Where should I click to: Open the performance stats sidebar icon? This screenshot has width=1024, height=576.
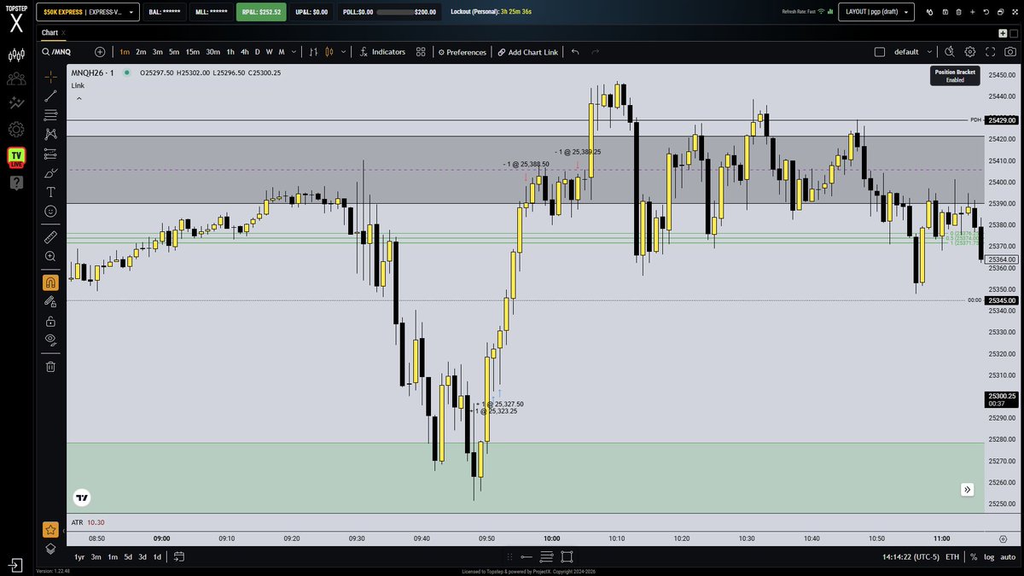[x=16, y=103]
